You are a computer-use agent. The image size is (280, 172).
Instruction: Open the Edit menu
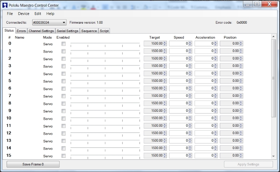[38, 14]
